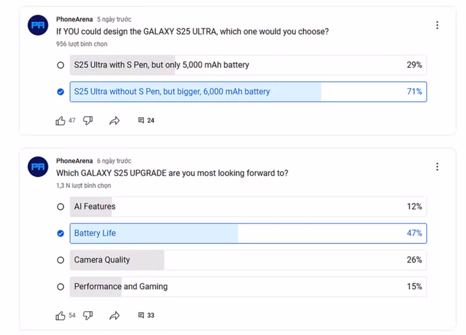Share the S25 Ultra design poll post

point(115,120)
